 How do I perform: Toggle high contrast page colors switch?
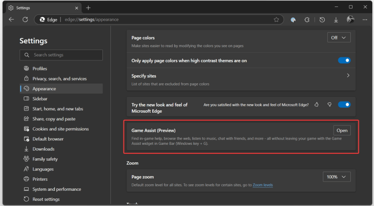click(x=344, y=60)
